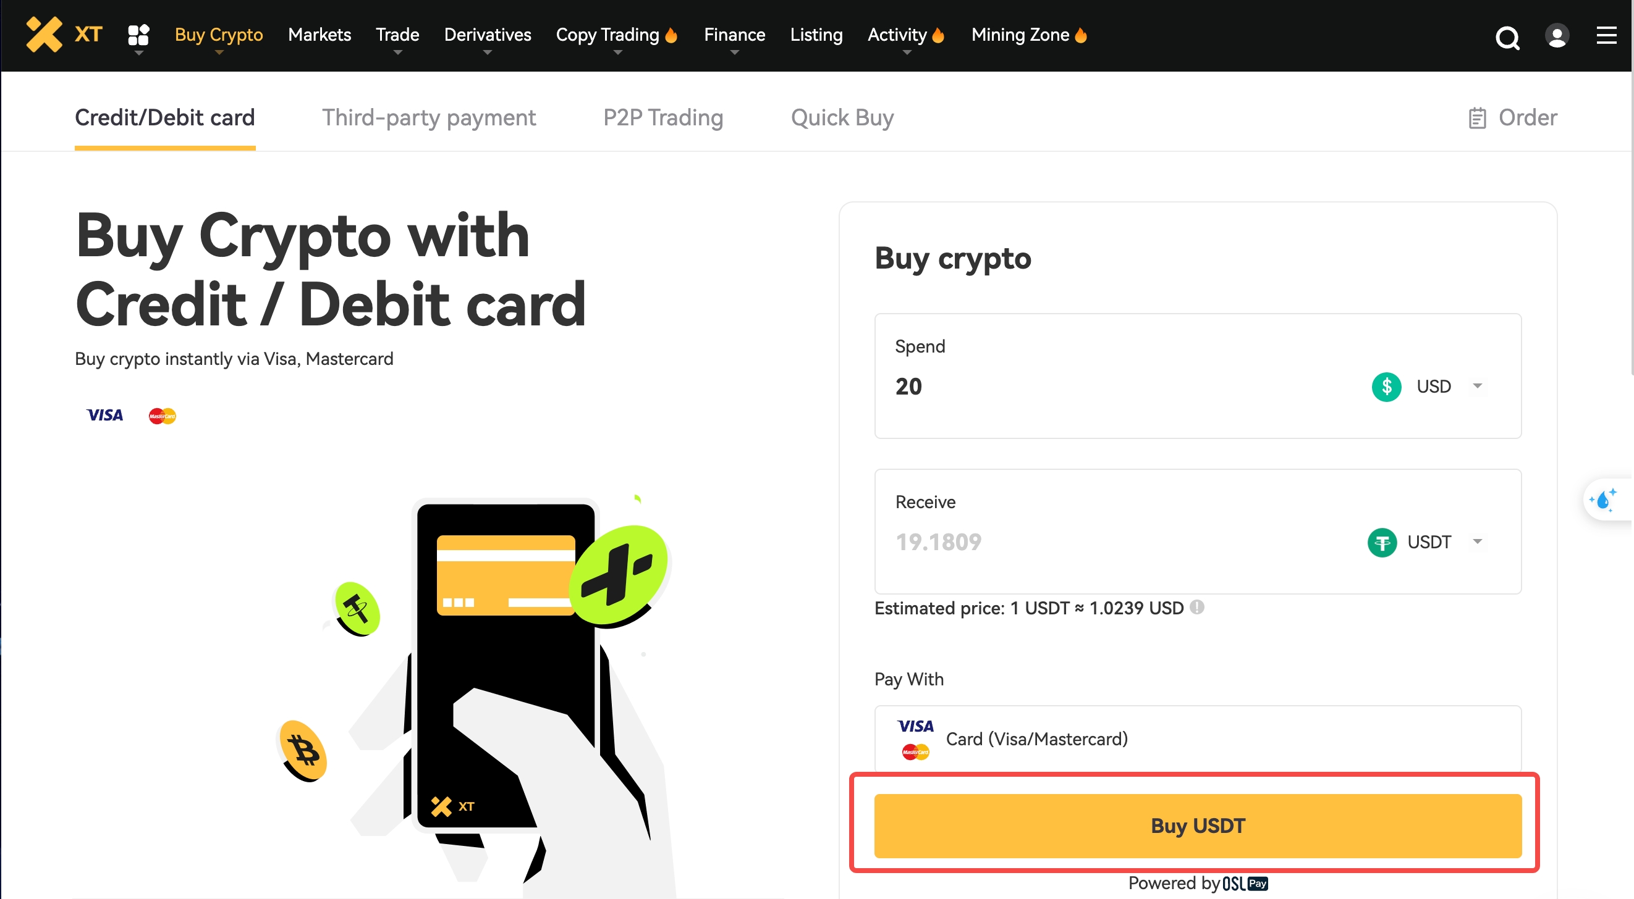
Task: Click the USDT tether coin icon
Action: click(x=1383, y=542)
